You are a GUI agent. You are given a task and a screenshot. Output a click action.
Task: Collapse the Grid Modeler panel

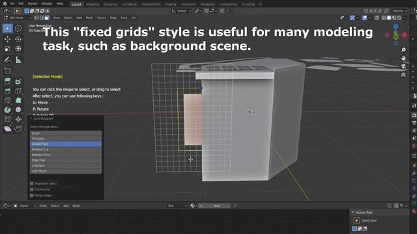pos(31,118)
